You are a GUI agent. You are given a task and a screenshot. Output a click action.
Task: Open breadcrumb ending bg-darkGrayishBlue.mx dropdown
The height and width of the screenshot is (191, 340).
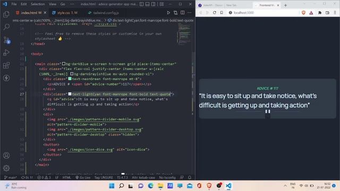coord(58,20)
